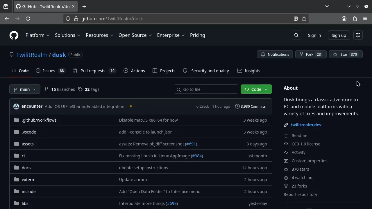Expand the Open Source menu
This screenshot has width=372, height=209.
135,35
